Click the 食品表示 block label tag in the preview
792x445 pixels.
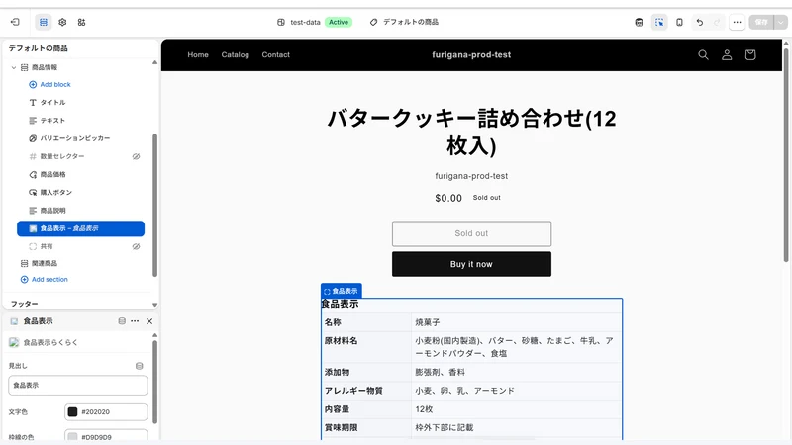point(342,291)
